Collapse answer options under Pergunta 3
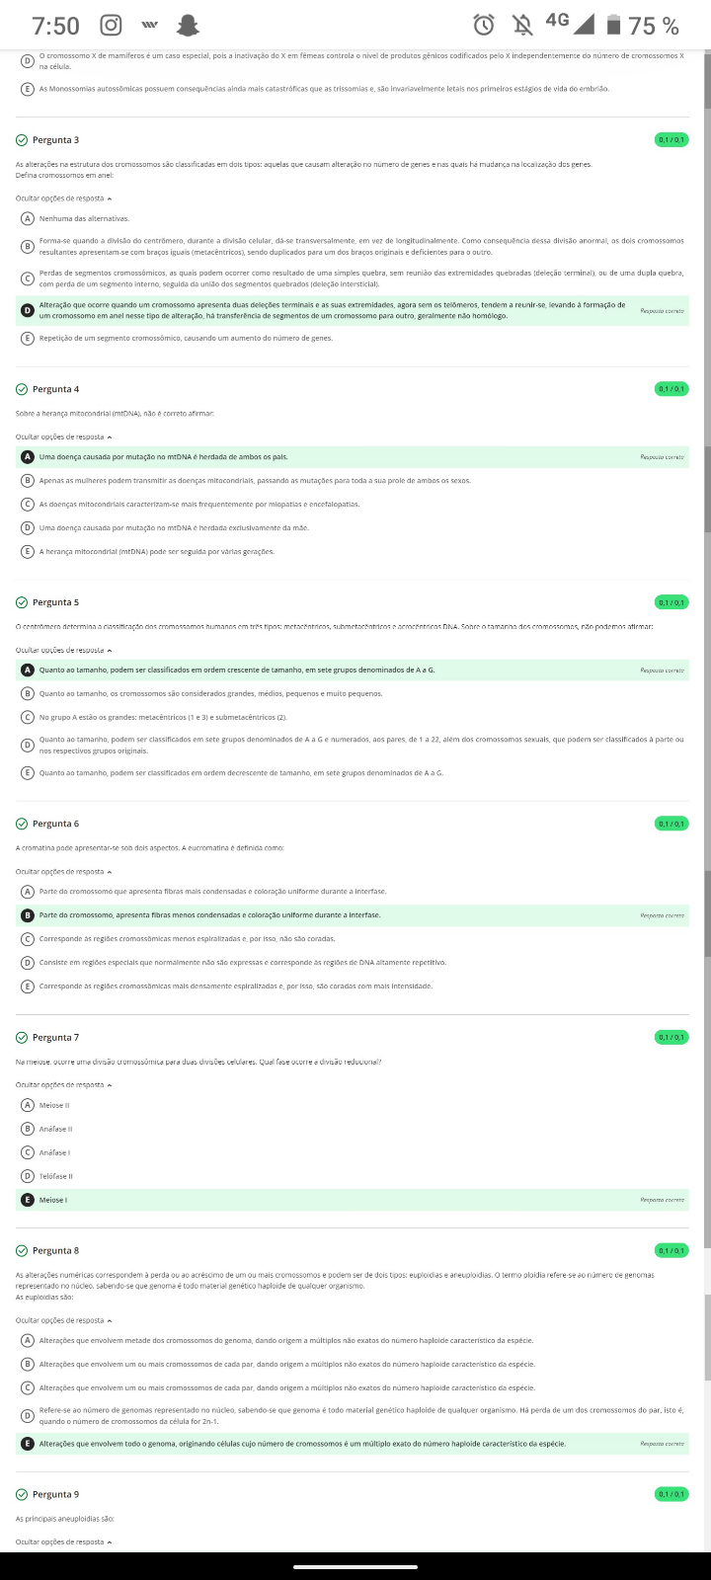Image resolution: width=711 pixels, height=1580 pixels. click(x=63, y=198)
